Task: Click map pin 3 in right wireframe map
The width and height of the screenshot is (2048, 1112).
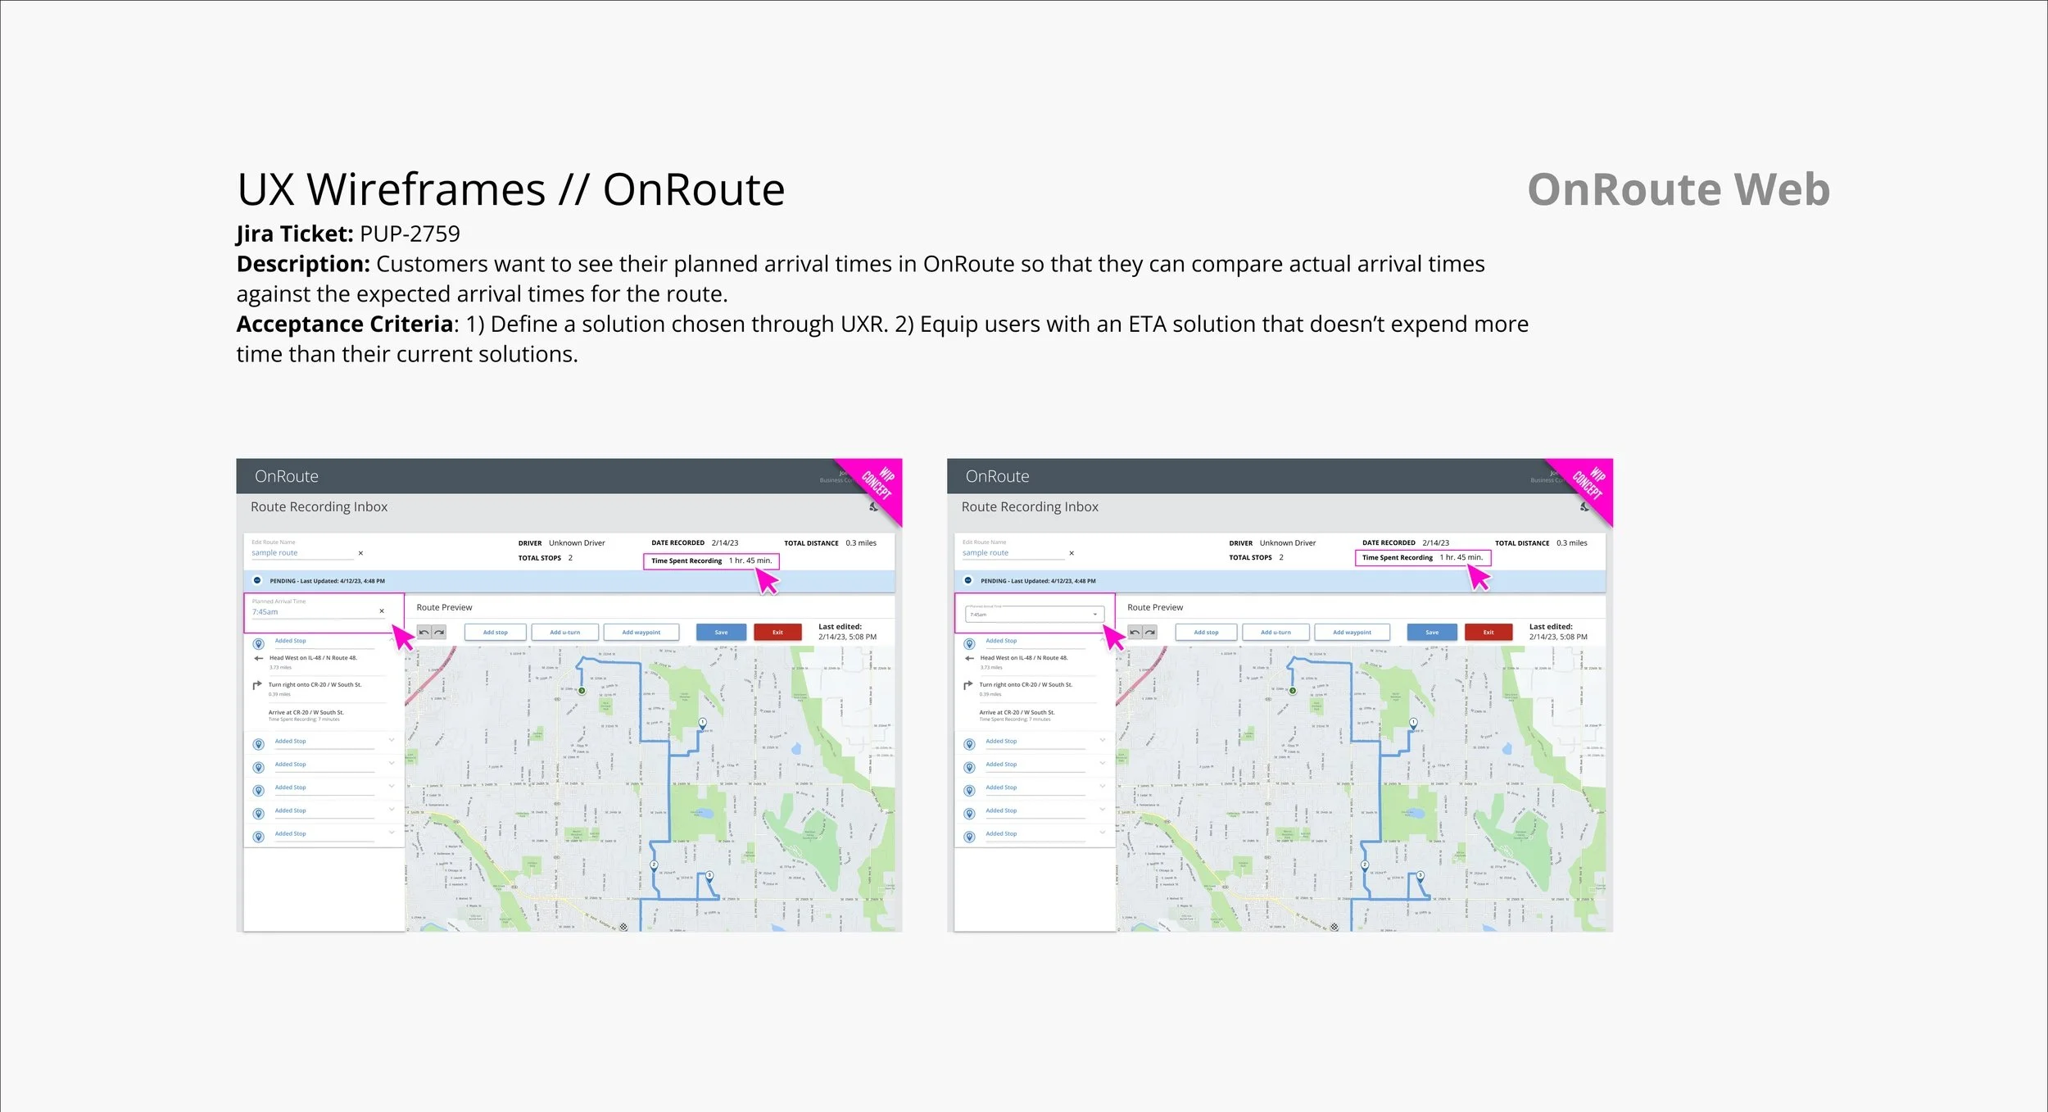Action: (1420, 876)
